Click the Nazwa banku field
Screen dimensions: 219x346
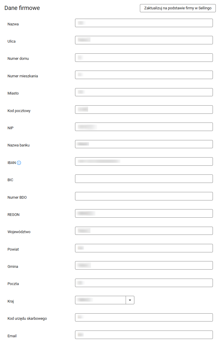click(x=144, y=144)
